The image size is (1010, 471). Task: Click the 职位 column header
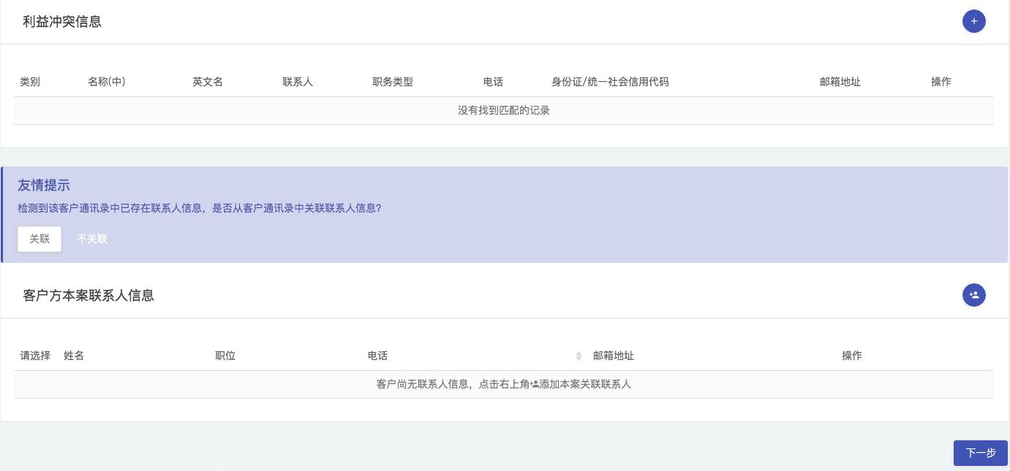coord(225,356)
